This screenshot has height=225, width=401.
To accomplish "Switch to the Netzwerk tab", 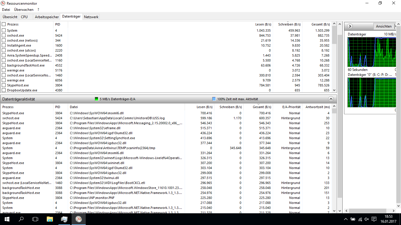I will [91, 17].
